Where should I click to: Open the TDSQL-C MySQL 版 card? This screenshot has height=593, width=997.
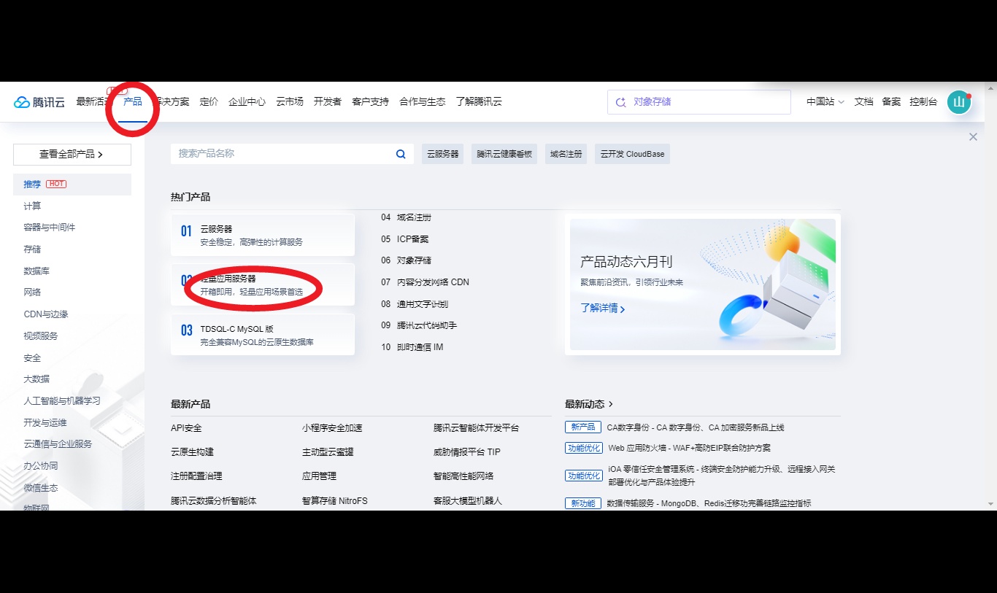pos(263,335)
